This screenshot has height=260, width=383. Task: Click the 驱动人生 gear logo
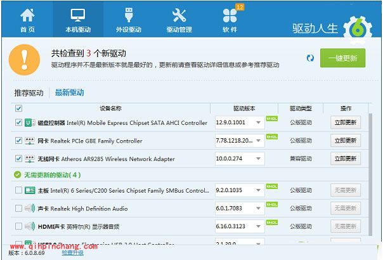358,29
